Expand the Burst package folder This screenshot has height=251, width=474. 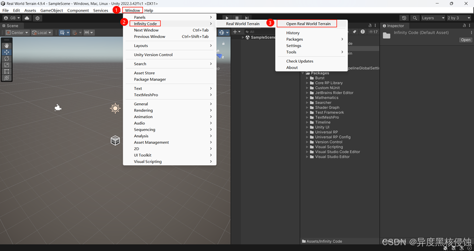(x=307, y=78)
